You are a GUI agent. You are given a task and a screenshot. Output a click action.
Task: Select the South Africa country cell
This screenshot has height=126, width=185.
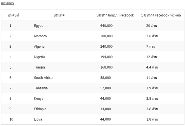(43, 78)
